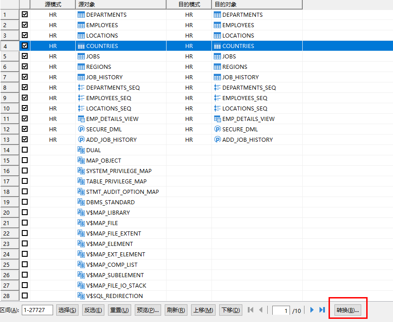393x322 pixels.
Task: Click the DUAL synonym icon
Action: click(81, 150)
